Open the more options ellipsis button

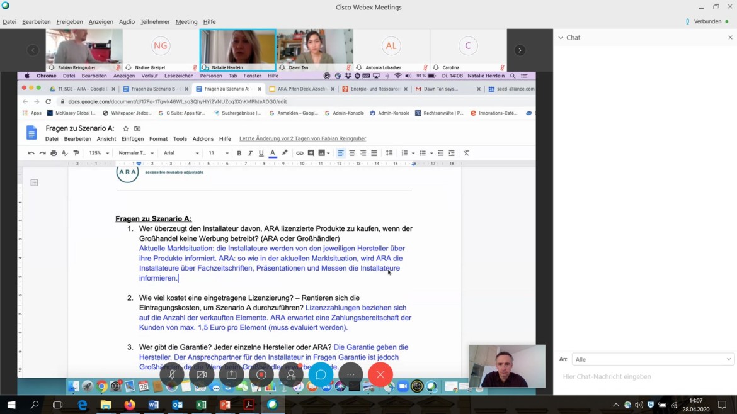(350, 375)
